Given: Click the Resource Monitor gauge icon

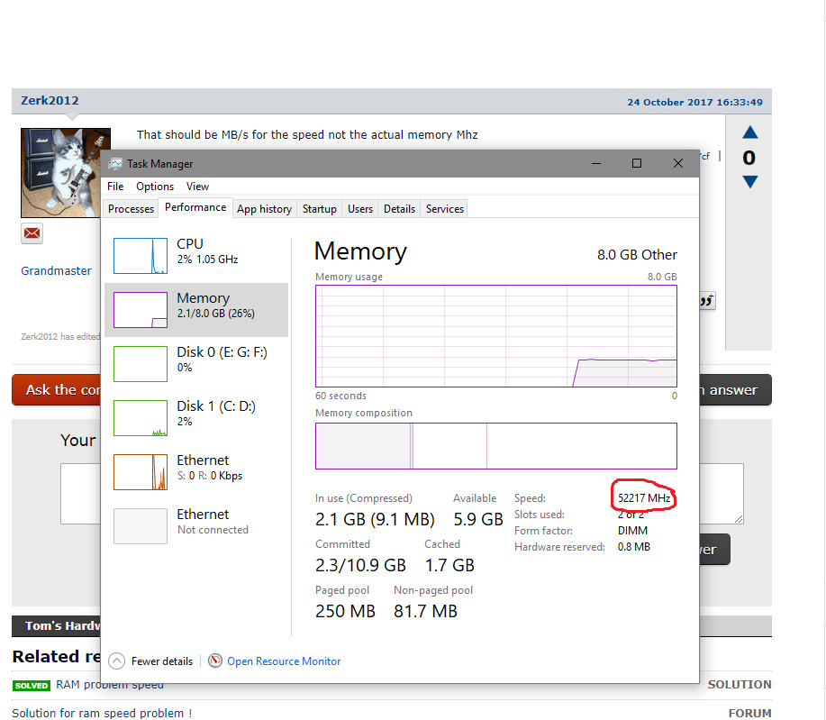Looking at the screenshot, I should [x=215, y=661].
